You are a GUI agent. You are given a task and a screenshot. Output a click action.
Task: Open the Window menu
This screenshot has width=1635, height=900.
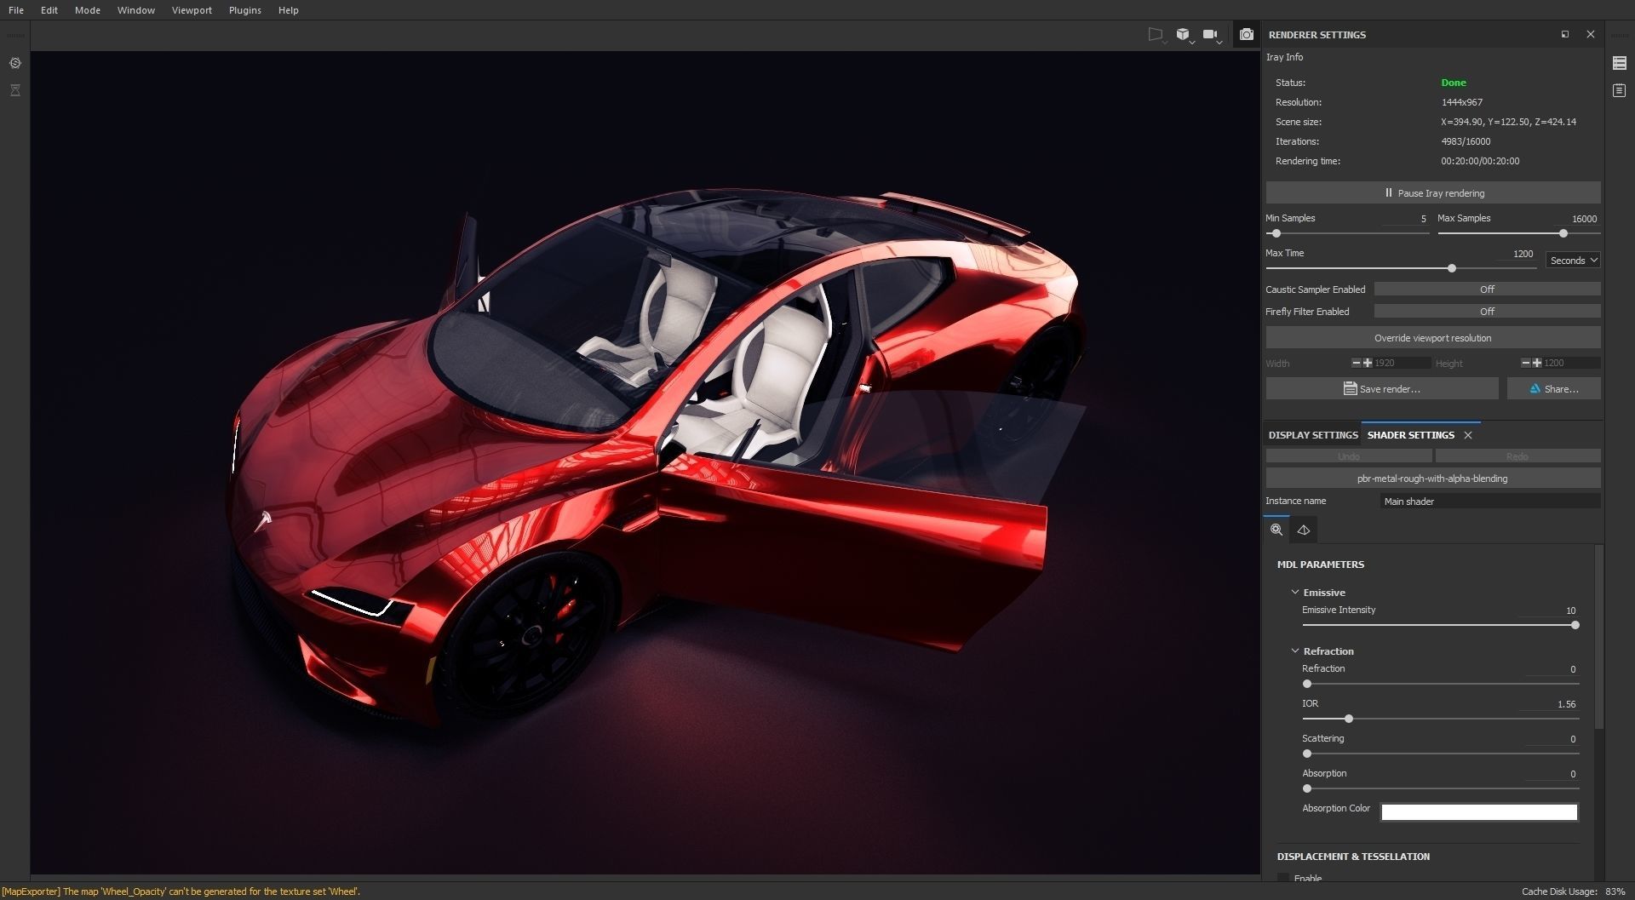136,10
